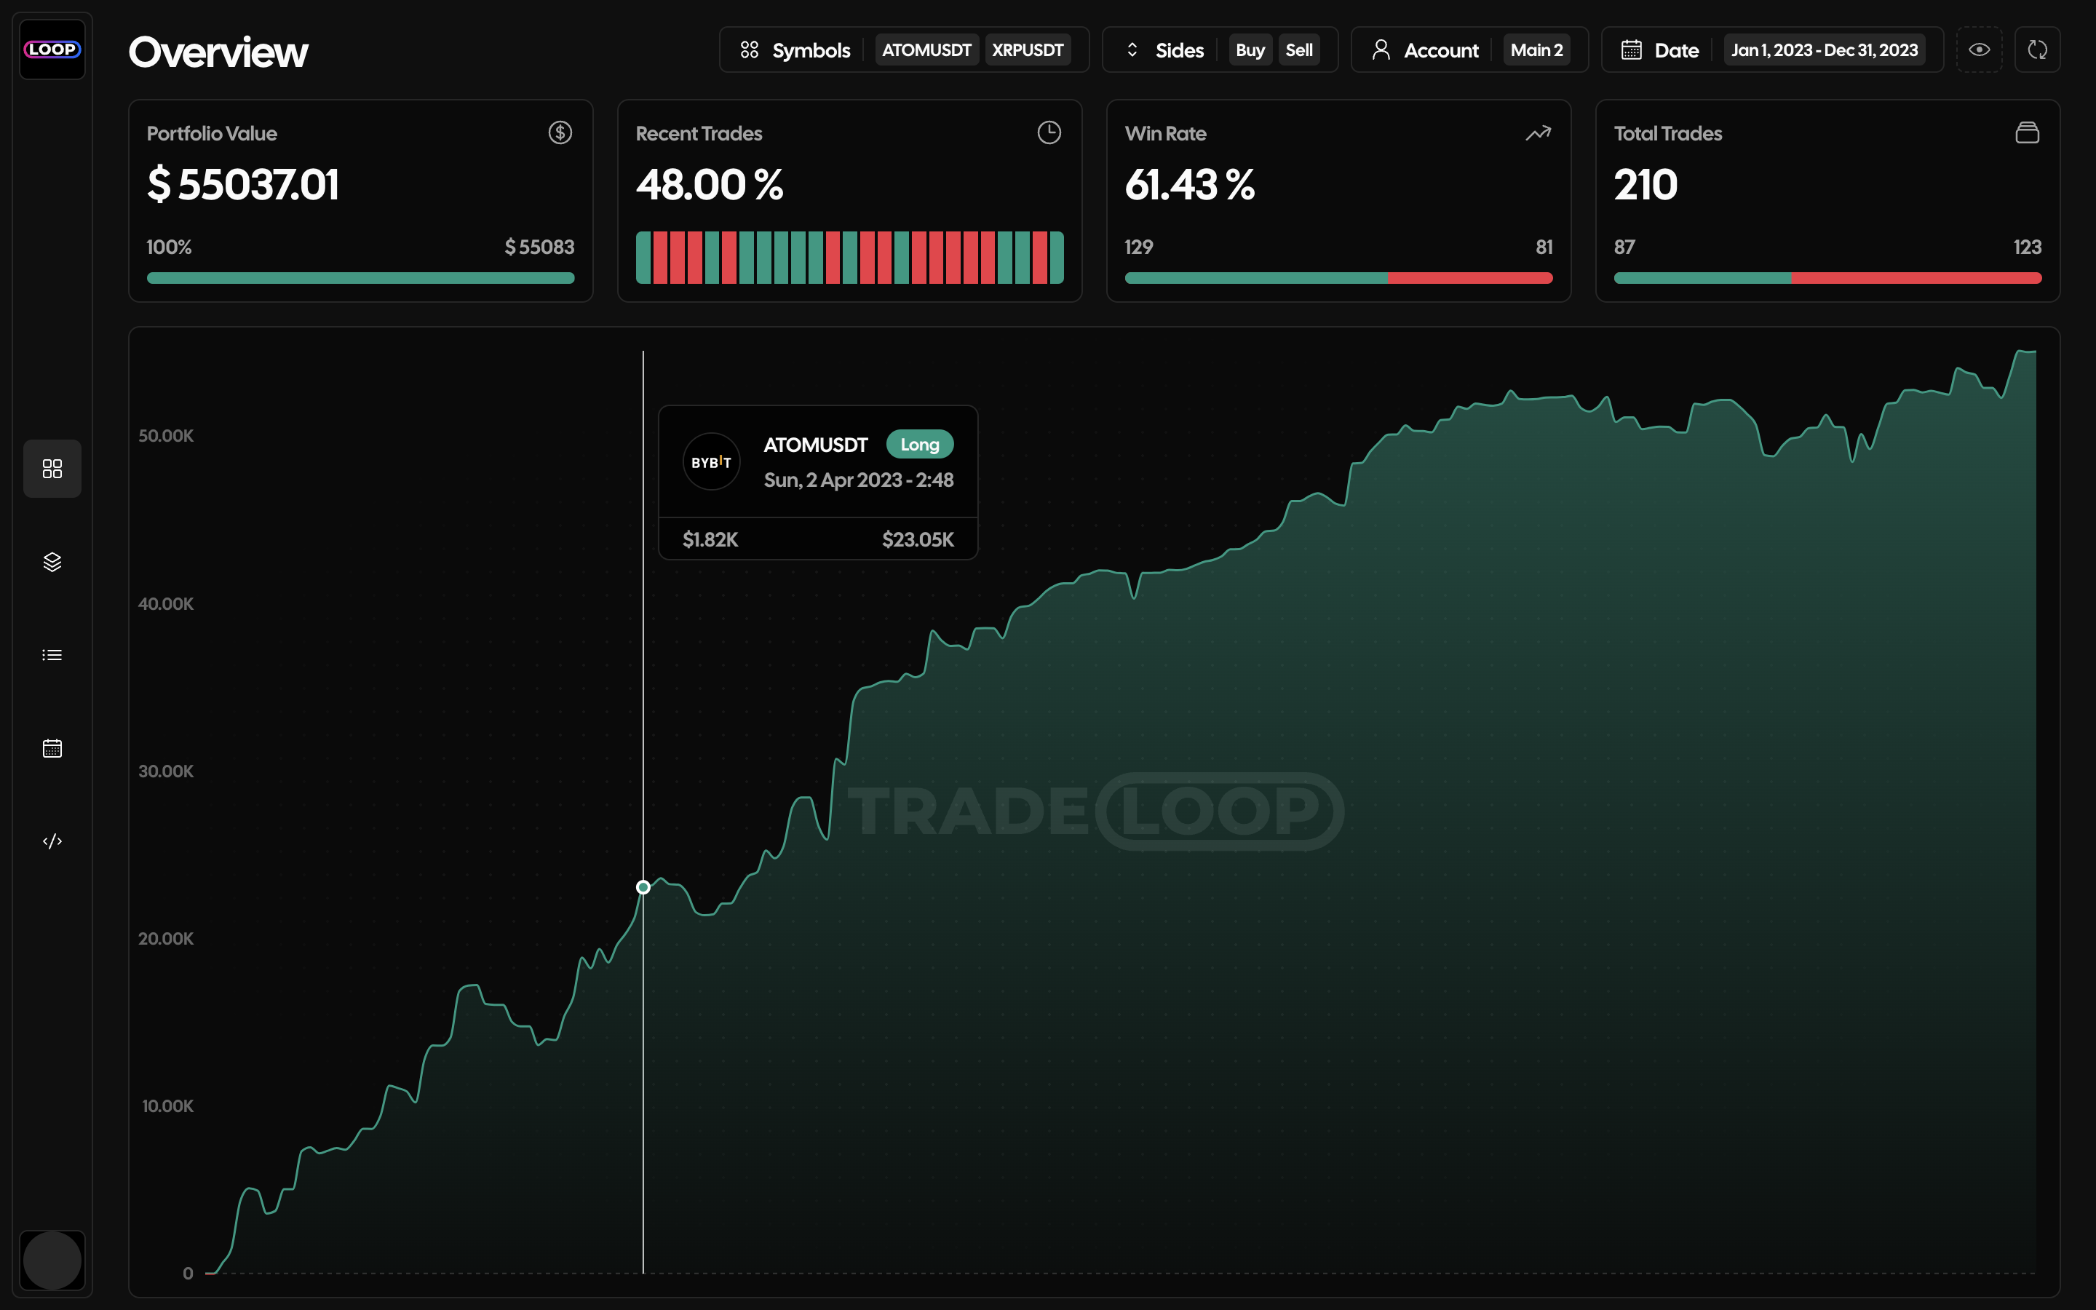Toggle value visibility with the eye icon
Image resolution: width=2096 pixels, height=1310 pixels.
(x=1979, y=49)
